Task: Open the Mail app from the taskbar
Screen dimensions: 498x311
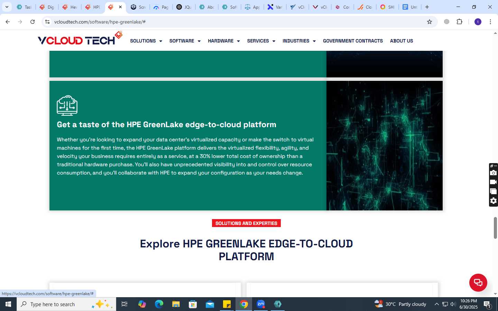Action: point(210,304)
